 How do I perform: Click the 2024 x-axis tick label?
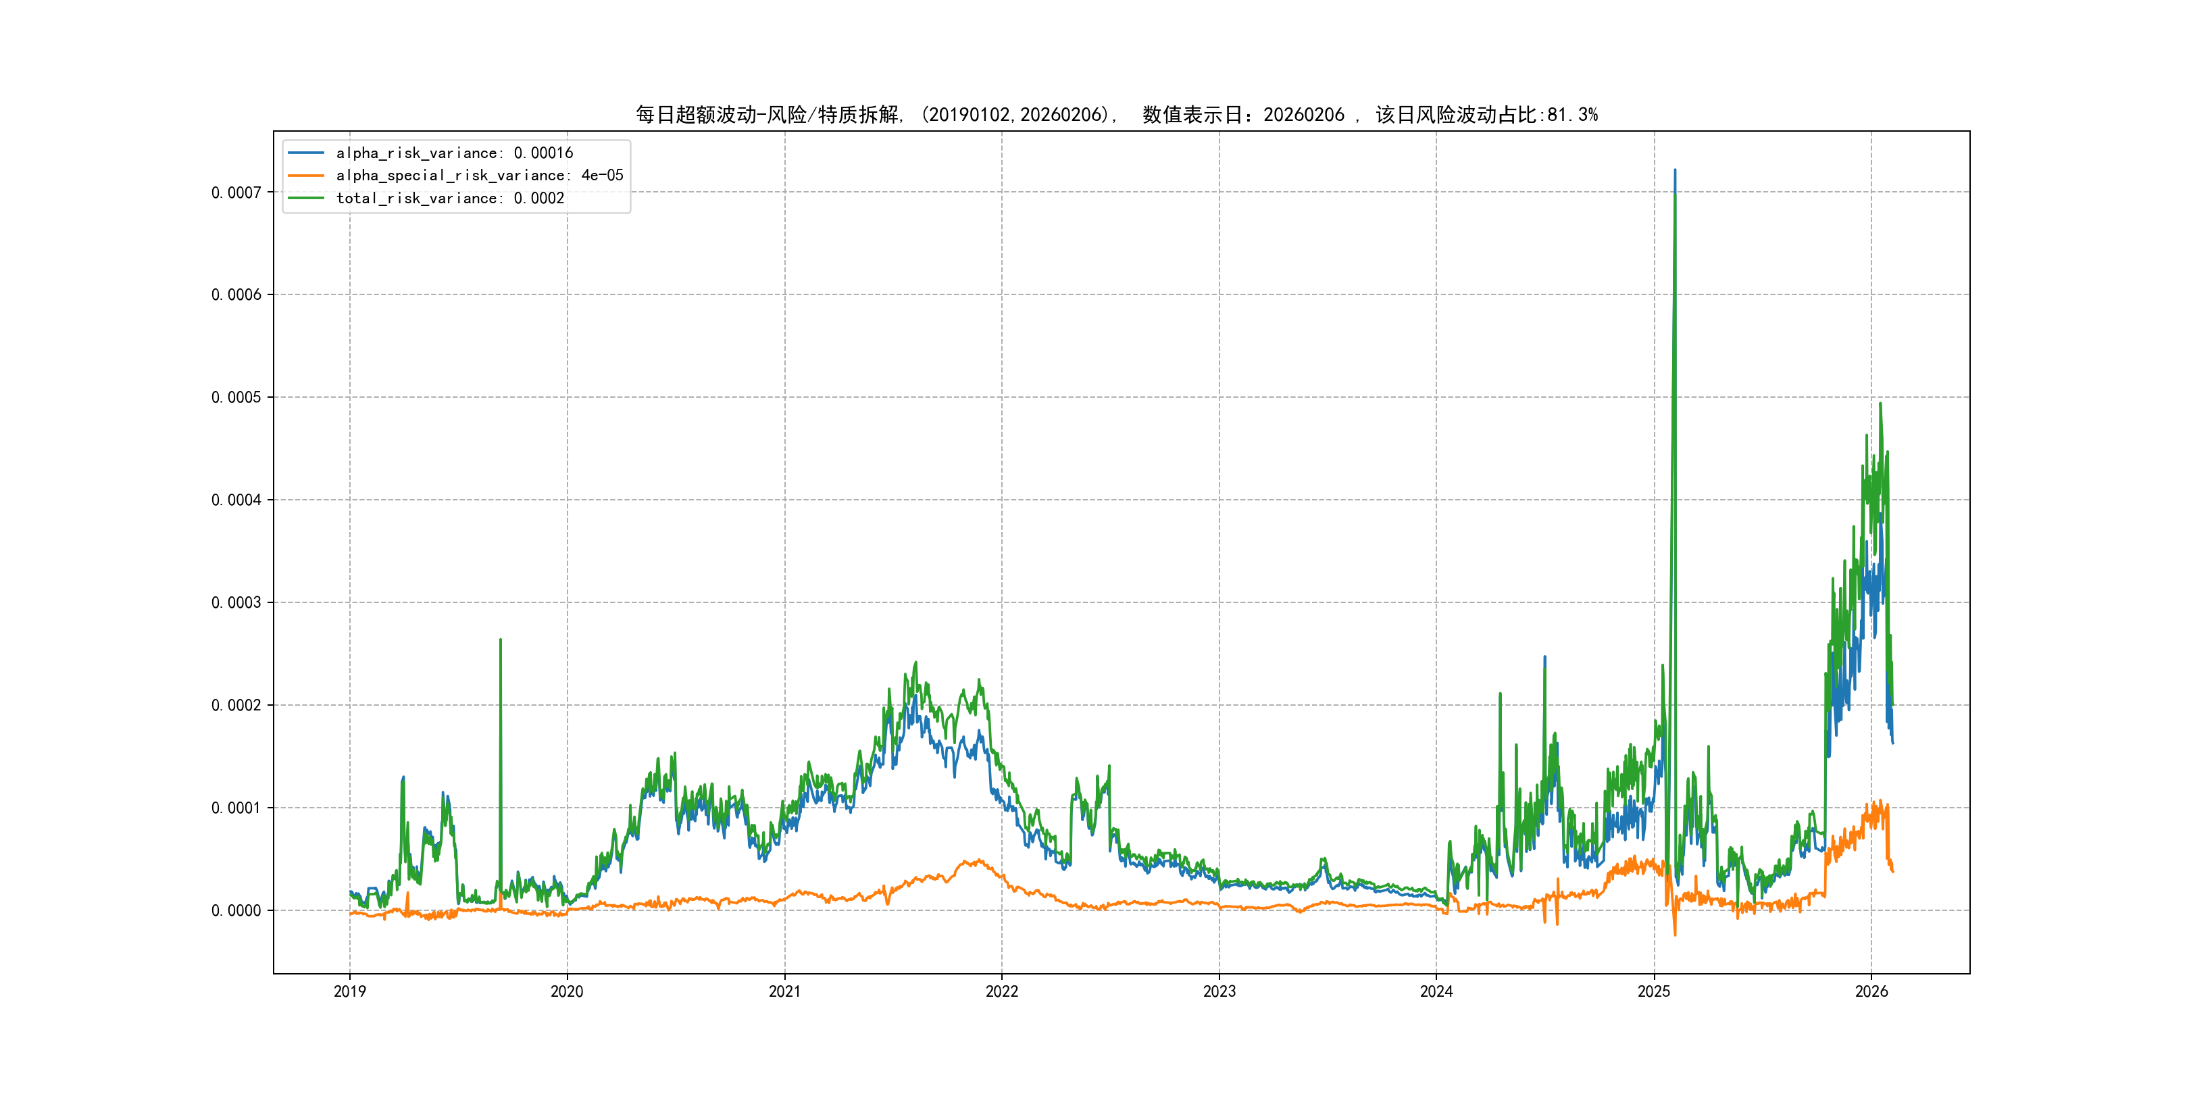tap(1436, 991)
